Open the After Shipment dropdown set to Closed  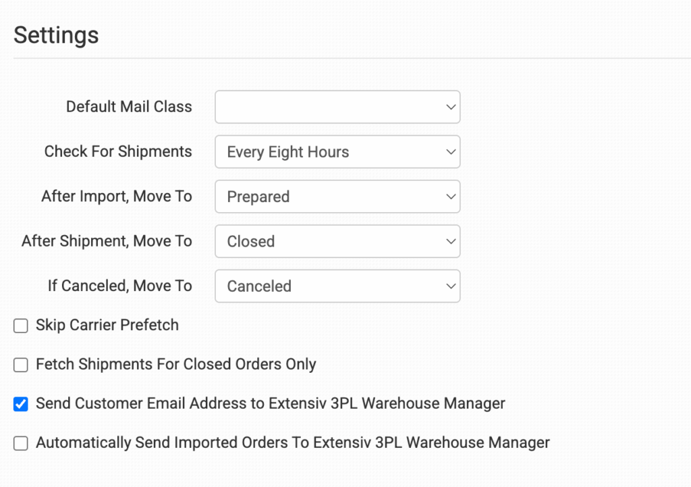point(337,241)
